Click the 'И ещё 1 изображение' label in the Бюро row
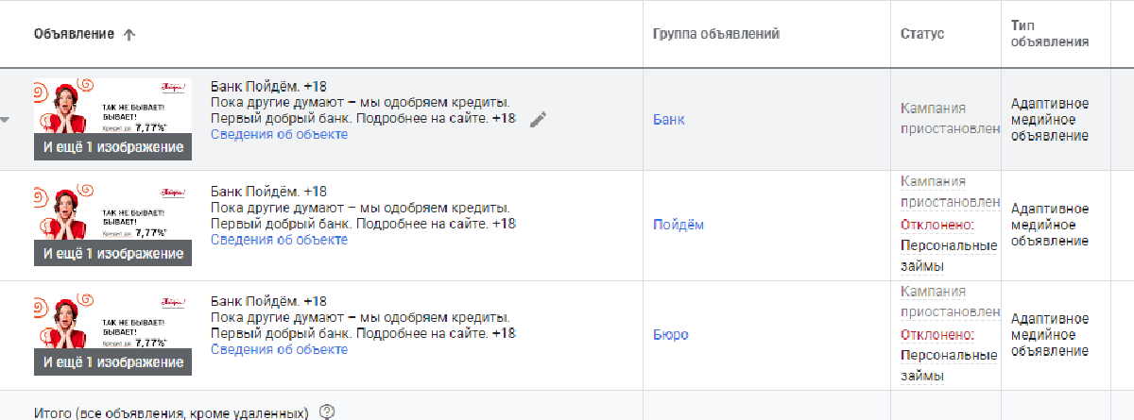The image size is (1134, 420). tap(112, 362)
